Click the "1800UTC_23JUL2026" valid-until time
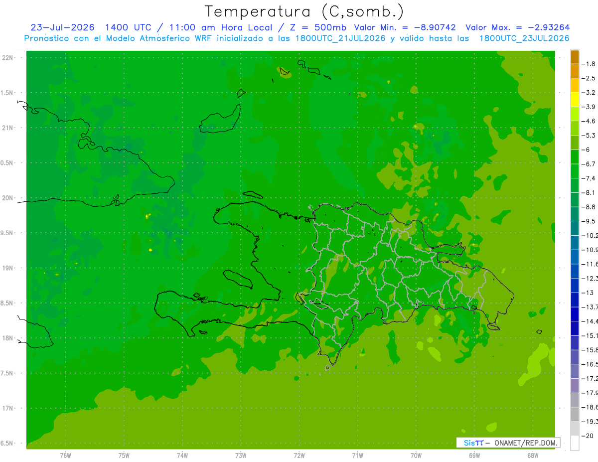The height and width of the screenshot is (462, 598). (x=523, y=38)
